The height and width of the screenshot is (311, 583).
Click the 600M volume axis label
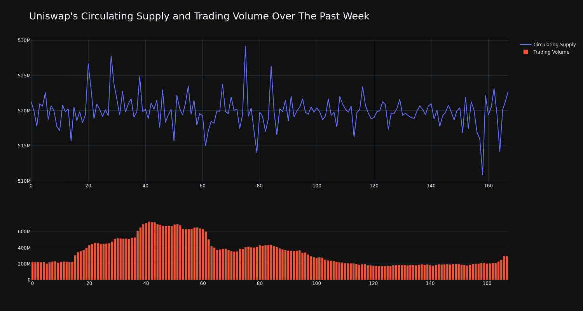24,232
